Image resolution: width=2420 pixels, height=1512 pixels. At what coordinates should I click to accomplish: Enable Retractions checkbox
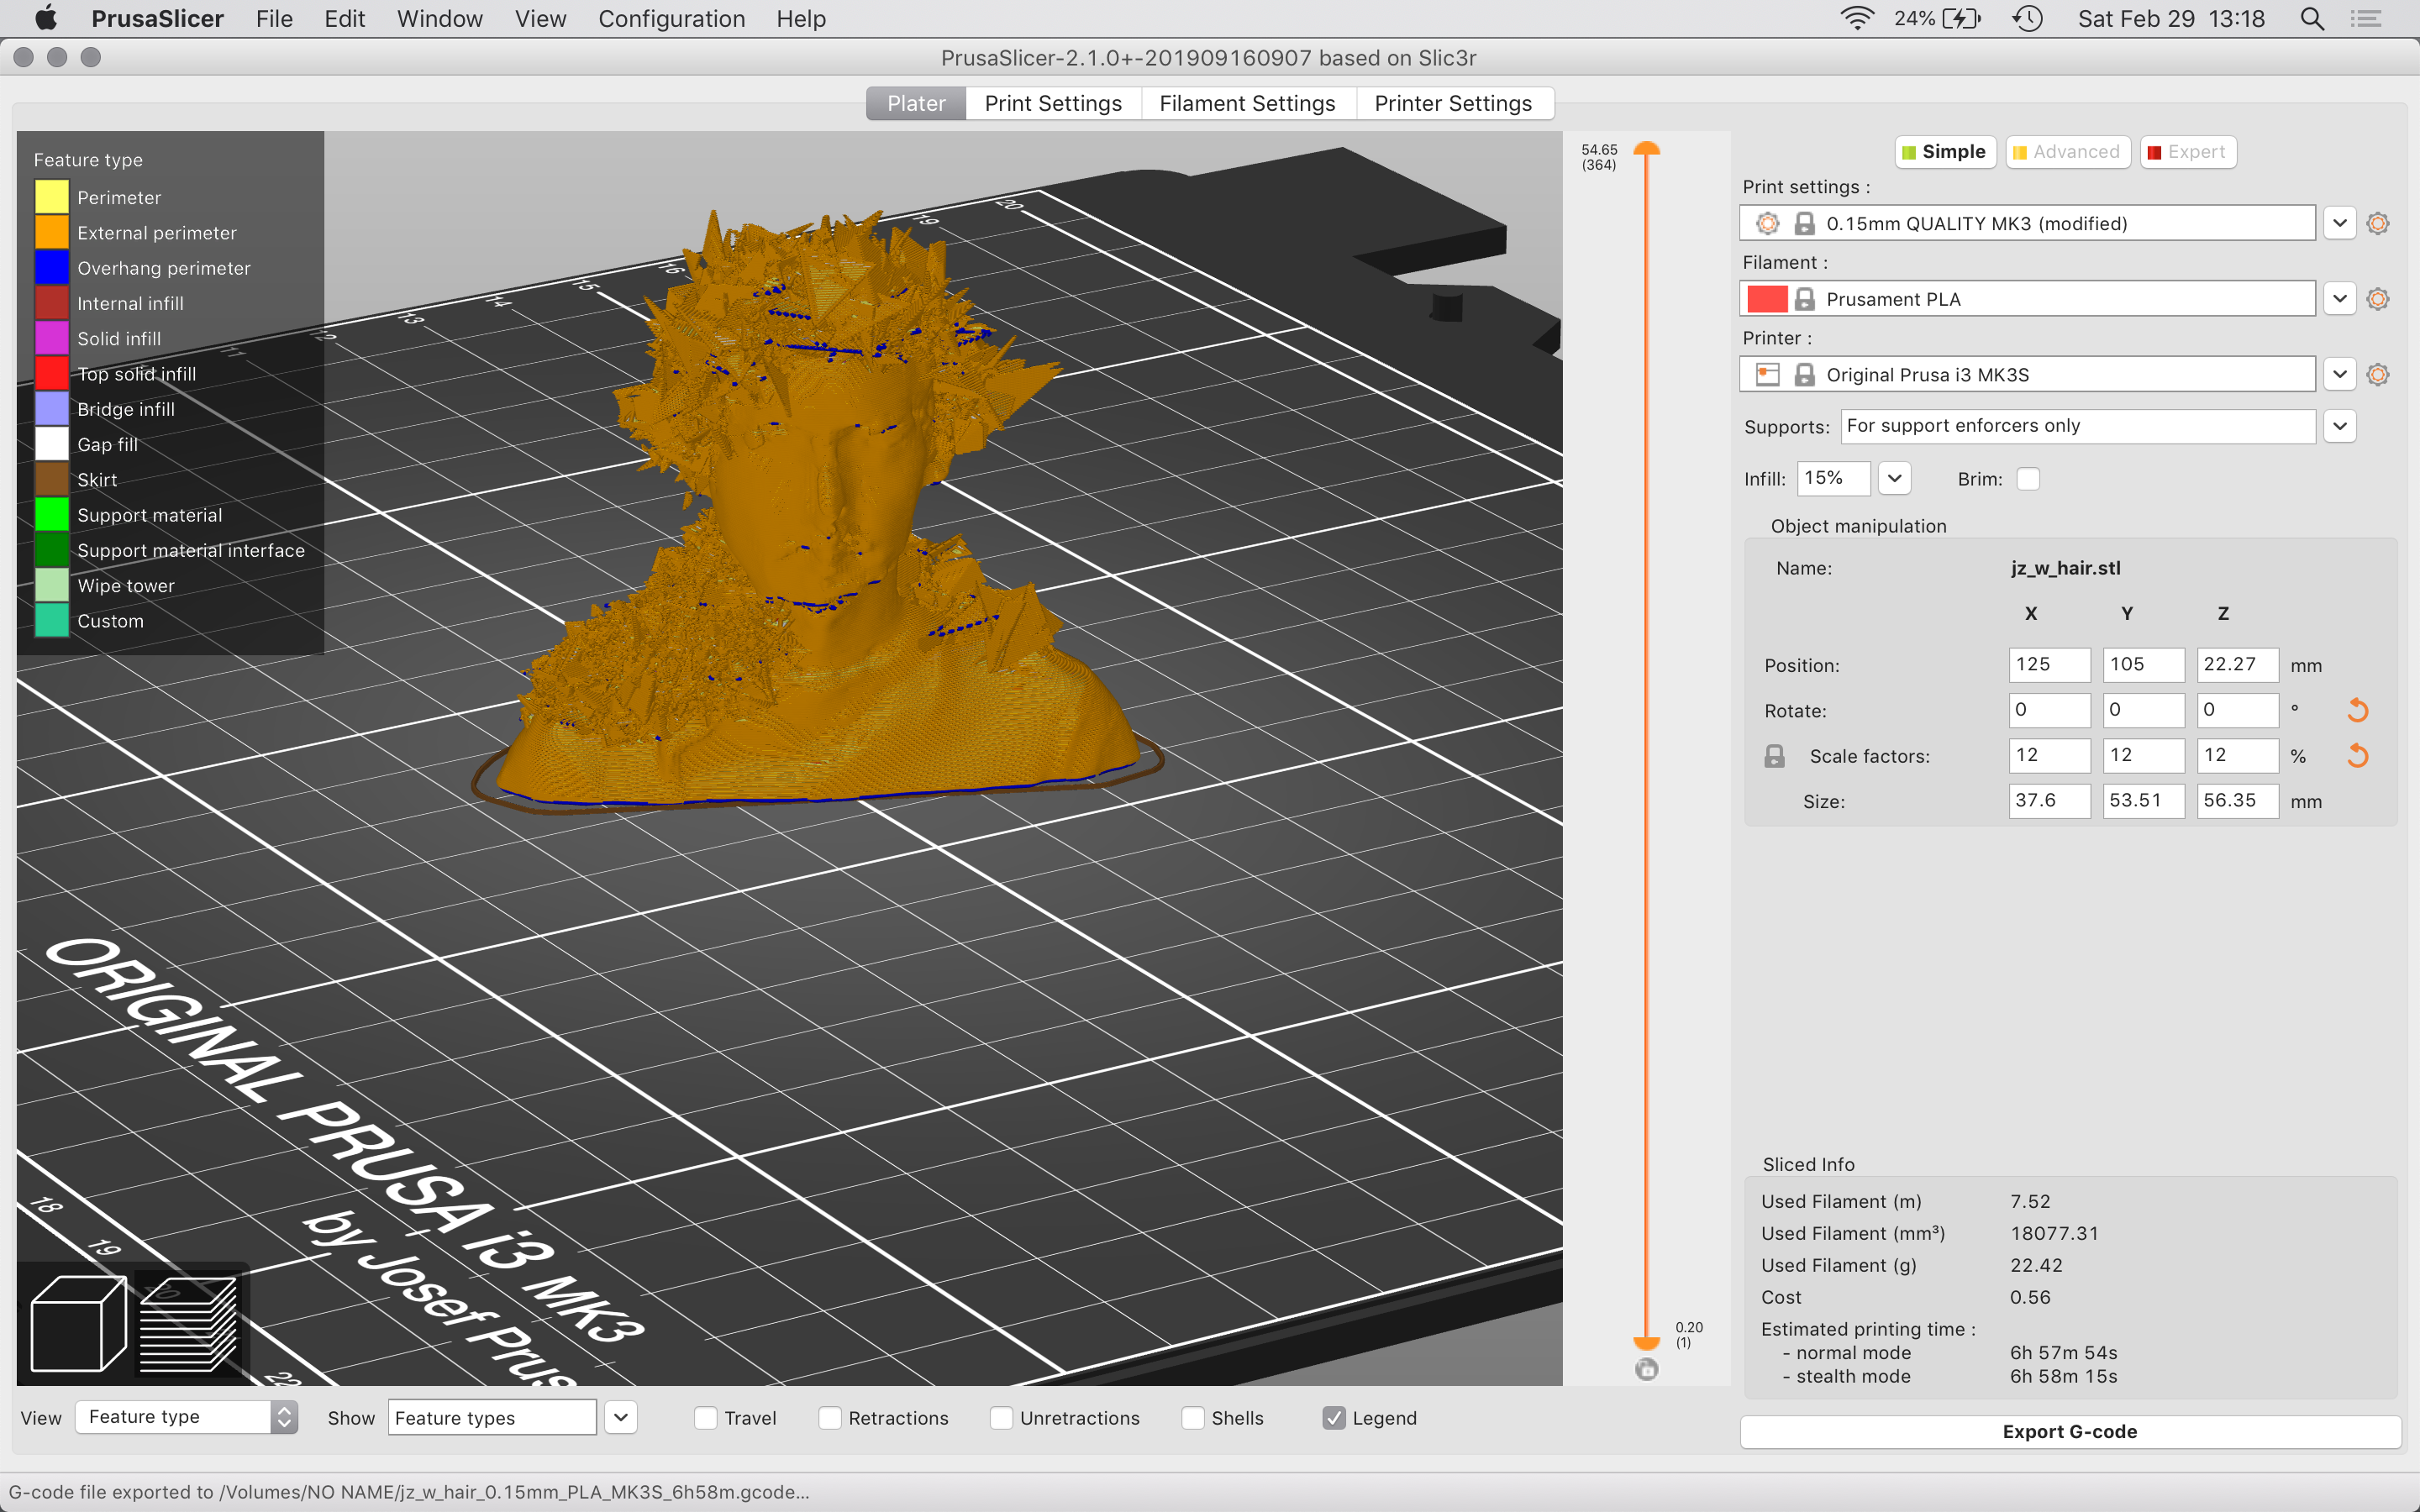coord(830,1418)
